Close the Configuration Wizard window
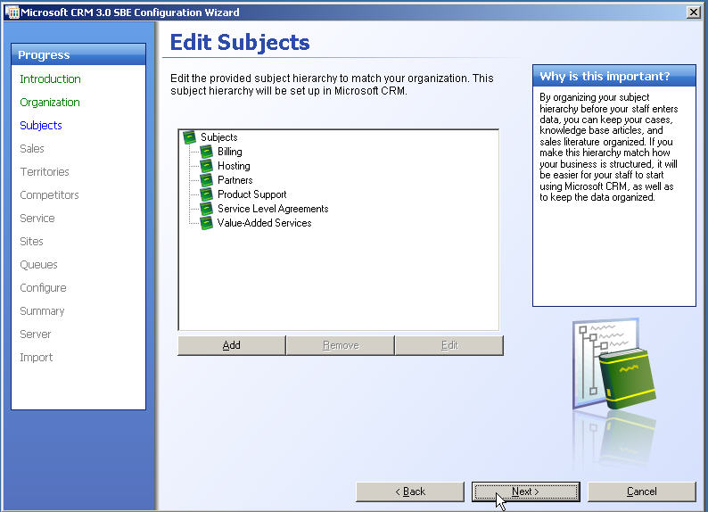Screen dimensions: 708x512 694,12
